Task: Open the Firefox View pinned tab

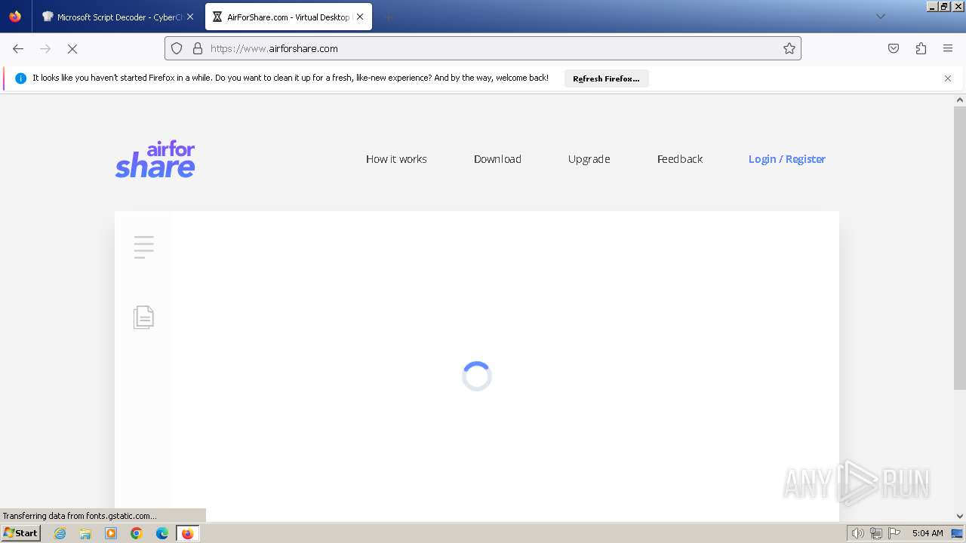Action: (15, 17)
